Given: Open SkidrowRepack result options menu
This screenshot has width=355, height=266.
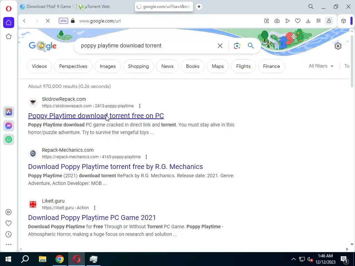Looking at the screenshot, I should click(x=140, y=106).
